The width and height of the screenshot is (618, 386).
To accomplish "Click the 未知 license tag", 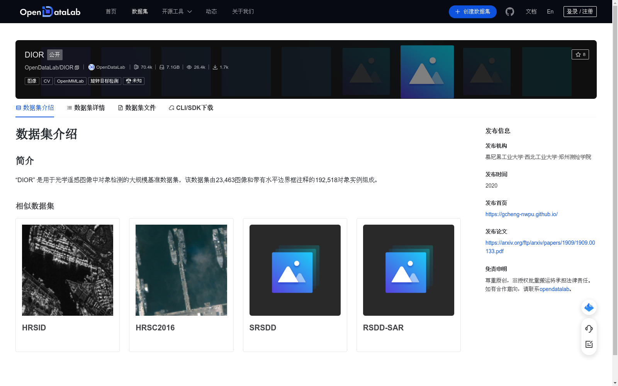I will point(134,81).
